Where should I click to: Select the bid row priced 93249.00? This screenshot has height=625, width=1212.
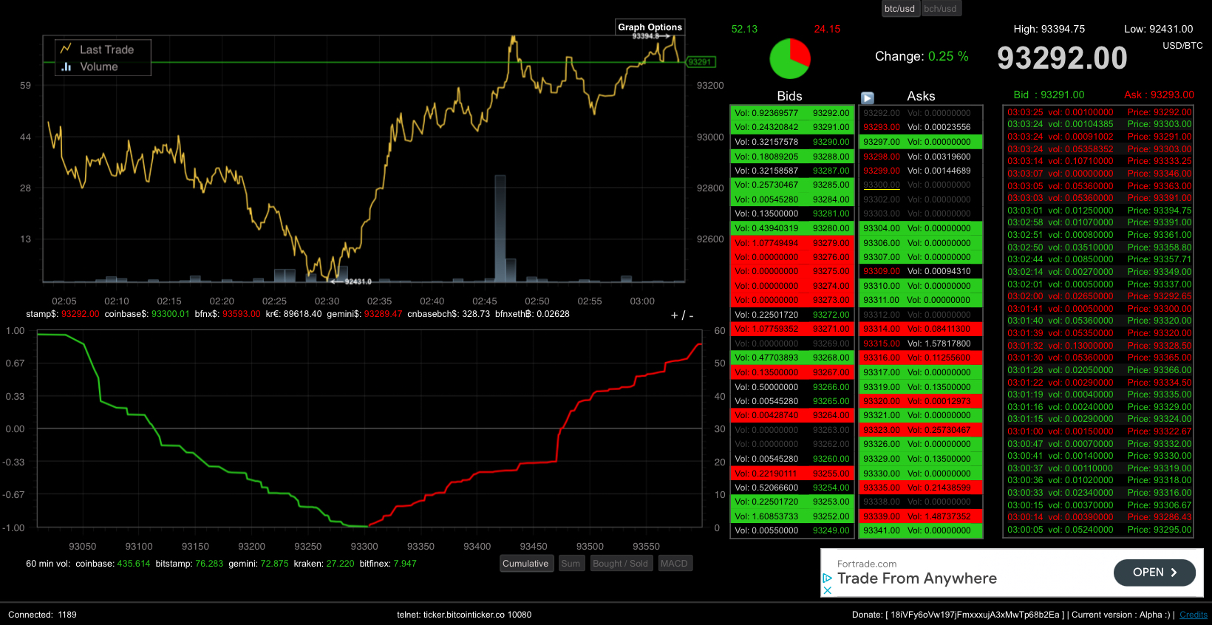pyautogui.click(x=792, y=530)
